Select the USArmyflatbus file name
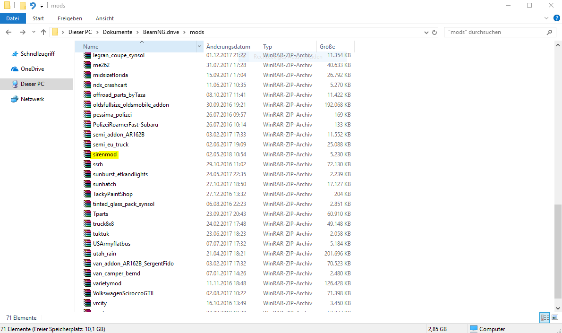This screenshot has height=333, width=562. [111, 243]
